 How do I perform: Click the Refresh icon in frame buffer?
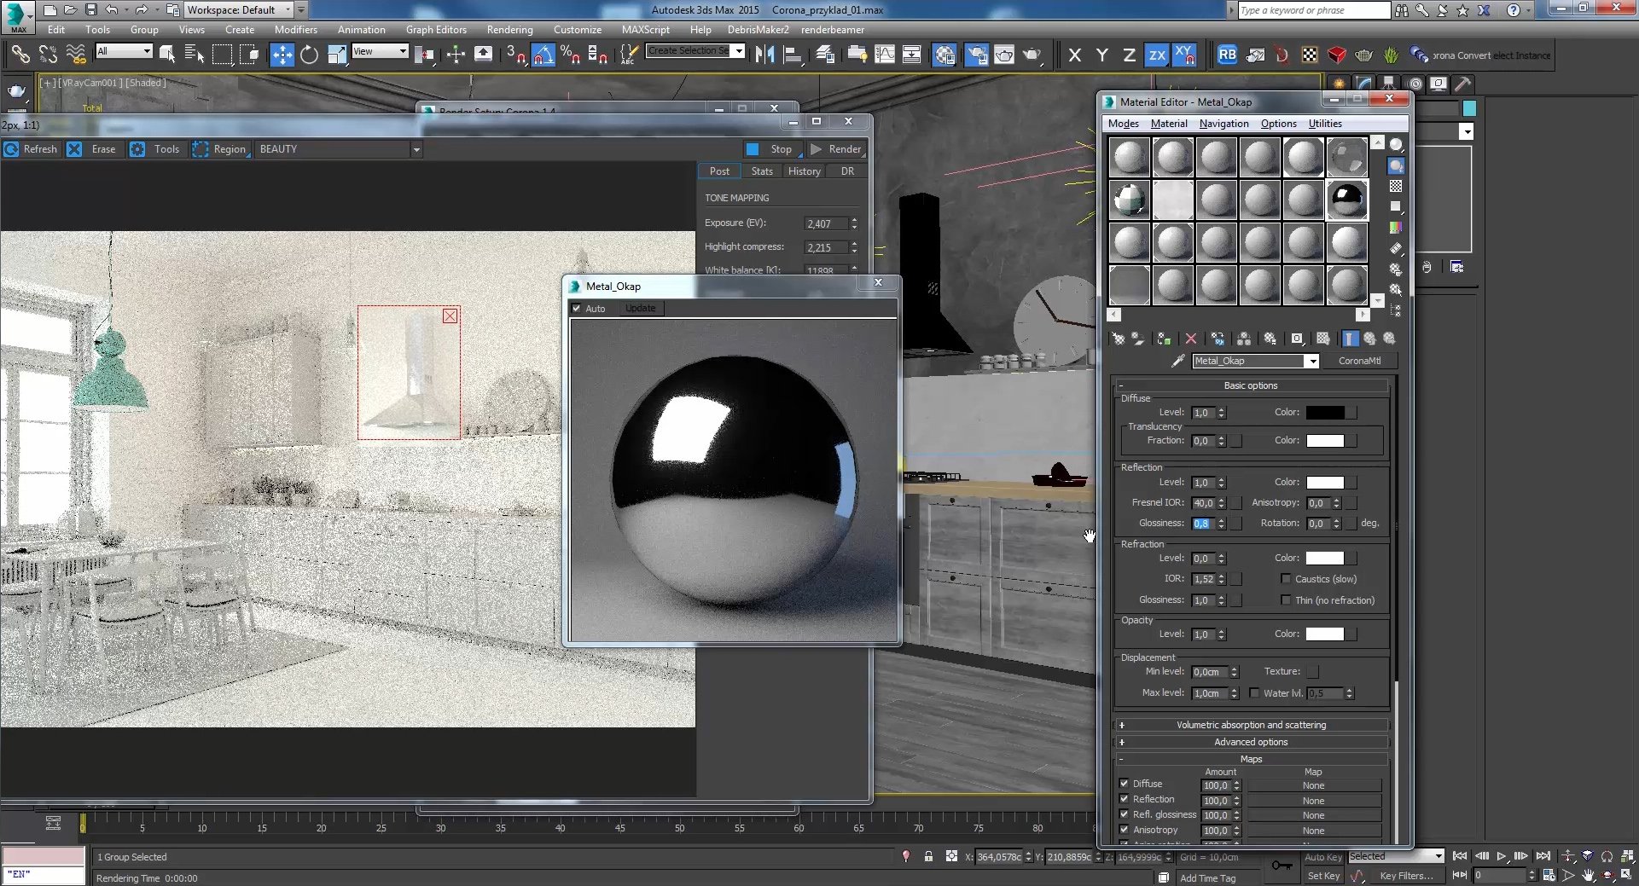point(12,149)
